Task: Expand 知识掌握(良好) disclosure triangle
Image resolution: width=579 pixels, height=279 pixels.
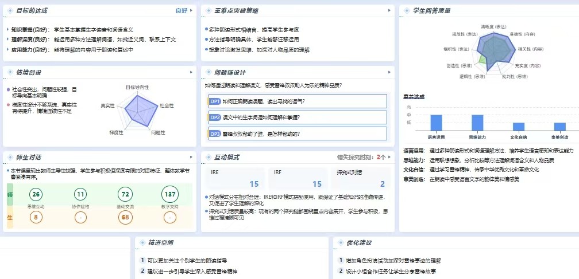Action: point(8,29)
